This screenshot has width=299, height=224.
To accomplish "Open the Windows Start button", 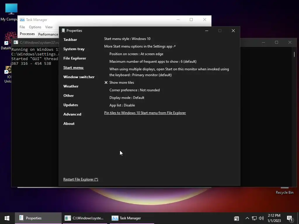I will 7,218.
